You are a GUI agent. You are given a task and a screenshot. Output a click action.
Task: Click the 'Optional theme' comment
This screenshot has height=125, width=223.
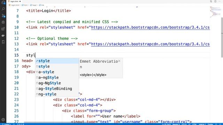pyautogui.click(x=52, y=39)
